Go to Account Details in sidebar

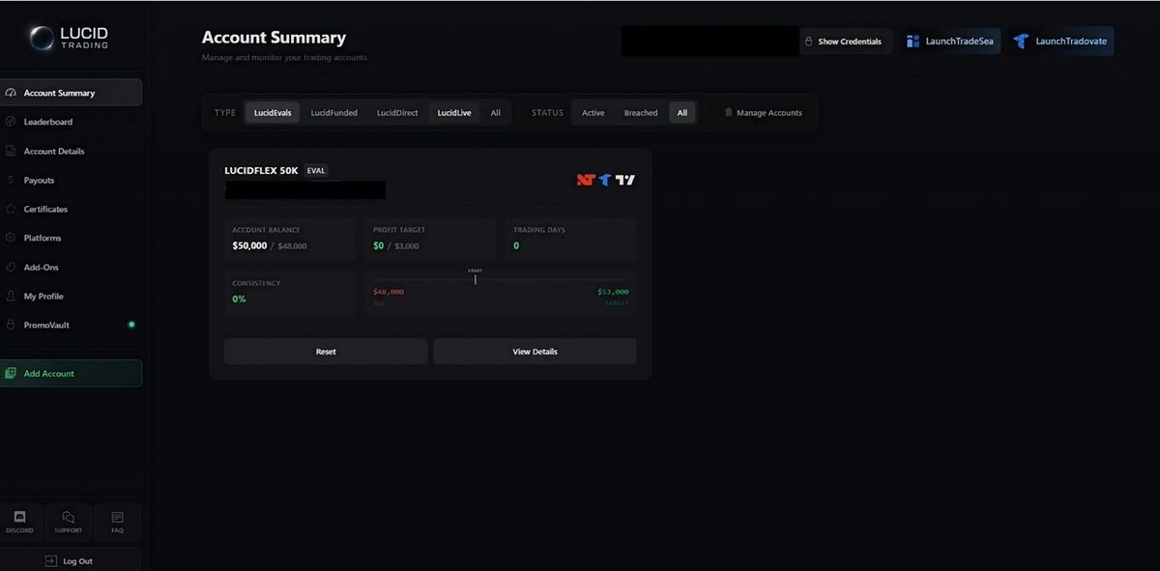pos(71,151)
